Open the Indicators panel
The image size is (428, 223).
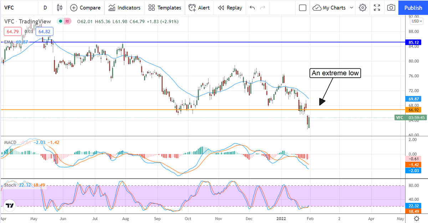124,7
